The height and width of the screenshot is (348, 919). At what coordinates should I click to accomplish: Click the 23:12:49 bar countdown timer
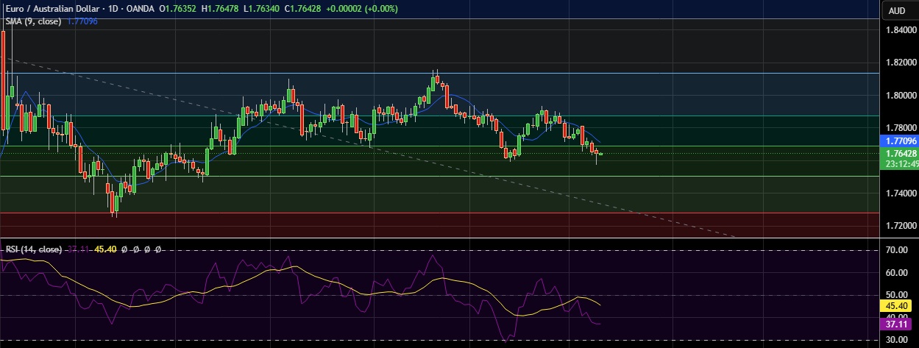899,164
